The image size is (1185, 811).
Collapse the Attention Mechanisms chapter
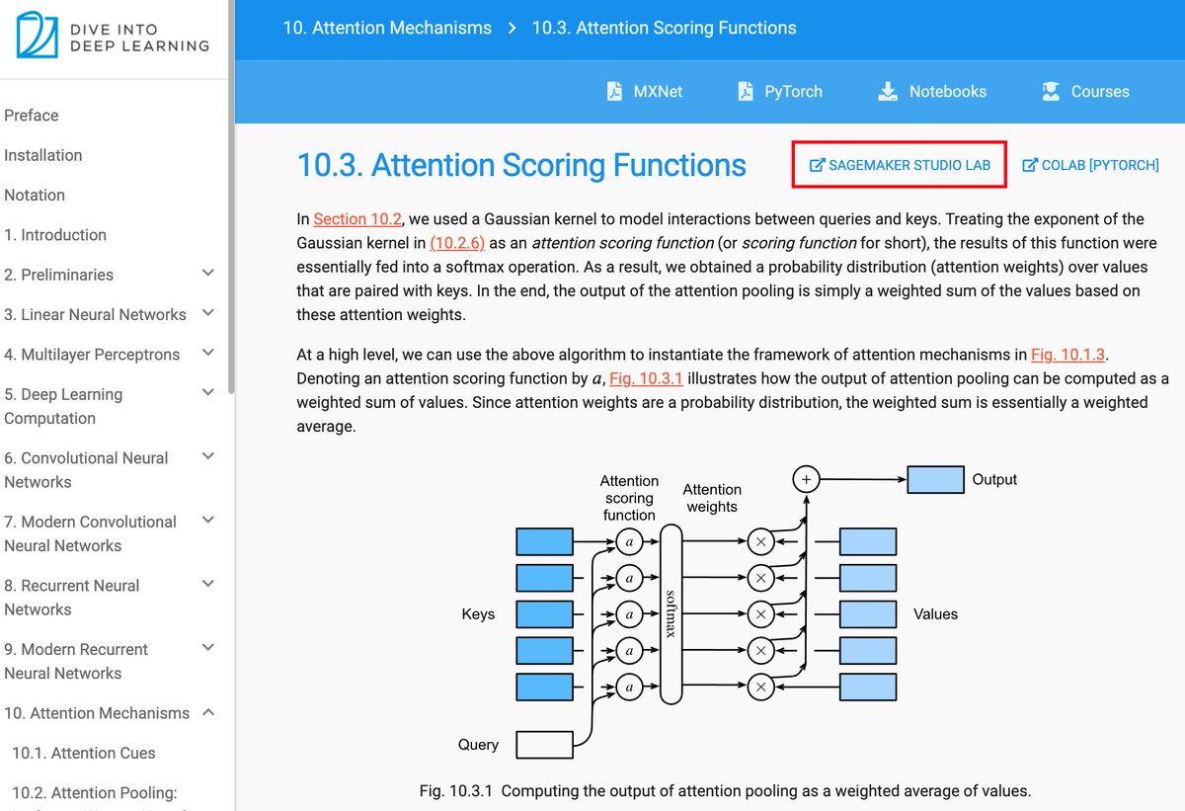click(x=207, y=710)
